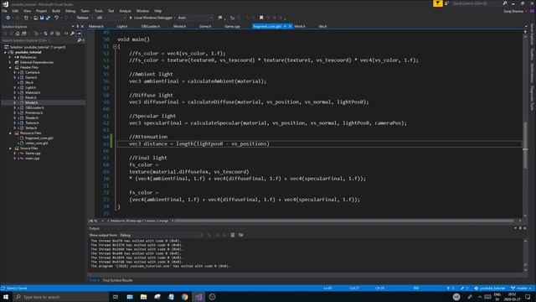Open the Show output from Debug dropdown
The height and width of the screenshot is (302, 536).
(161, 235)
